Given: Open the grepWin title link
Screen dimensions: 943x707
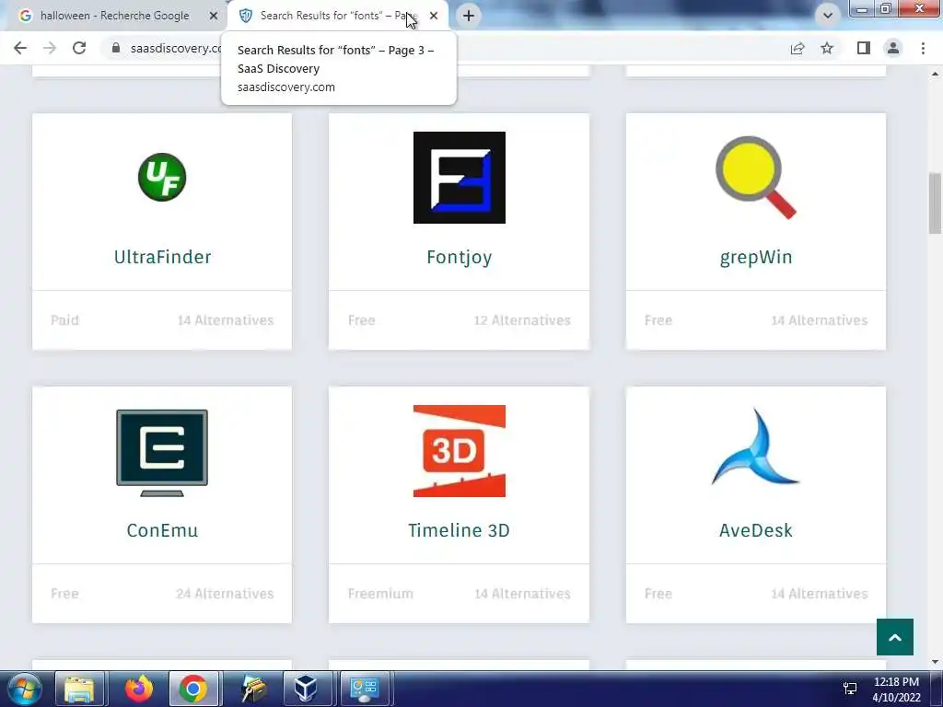Looking at the screenshot, I should pos(756,258).
